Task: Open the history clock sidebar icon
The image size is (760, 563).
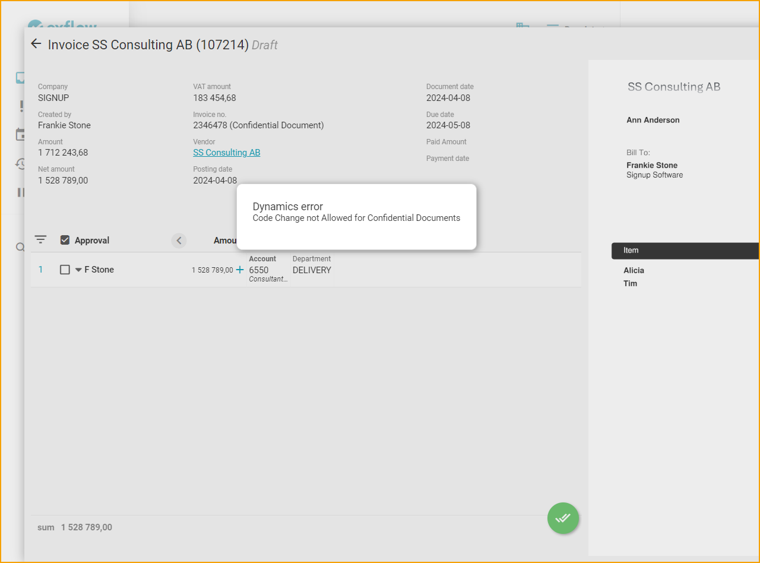Action: [x=20, y=164]
